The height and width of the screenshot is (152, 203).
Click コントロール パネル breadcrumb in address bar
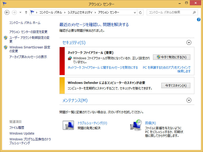(50, 12)
